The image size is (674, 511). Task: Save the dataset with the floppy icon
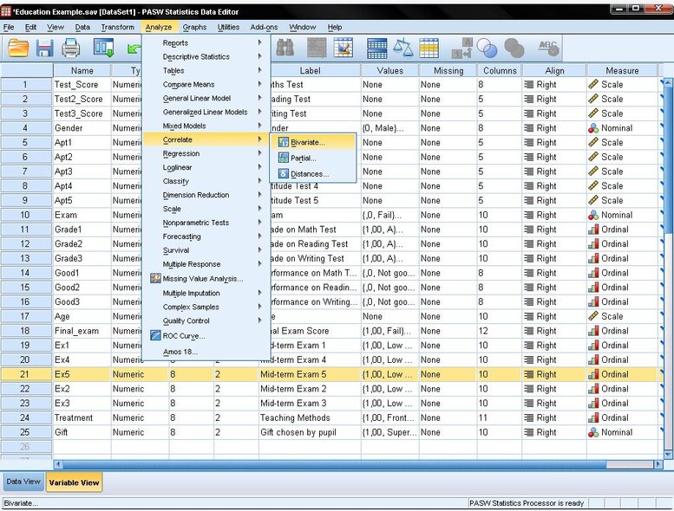click(45, 48)
